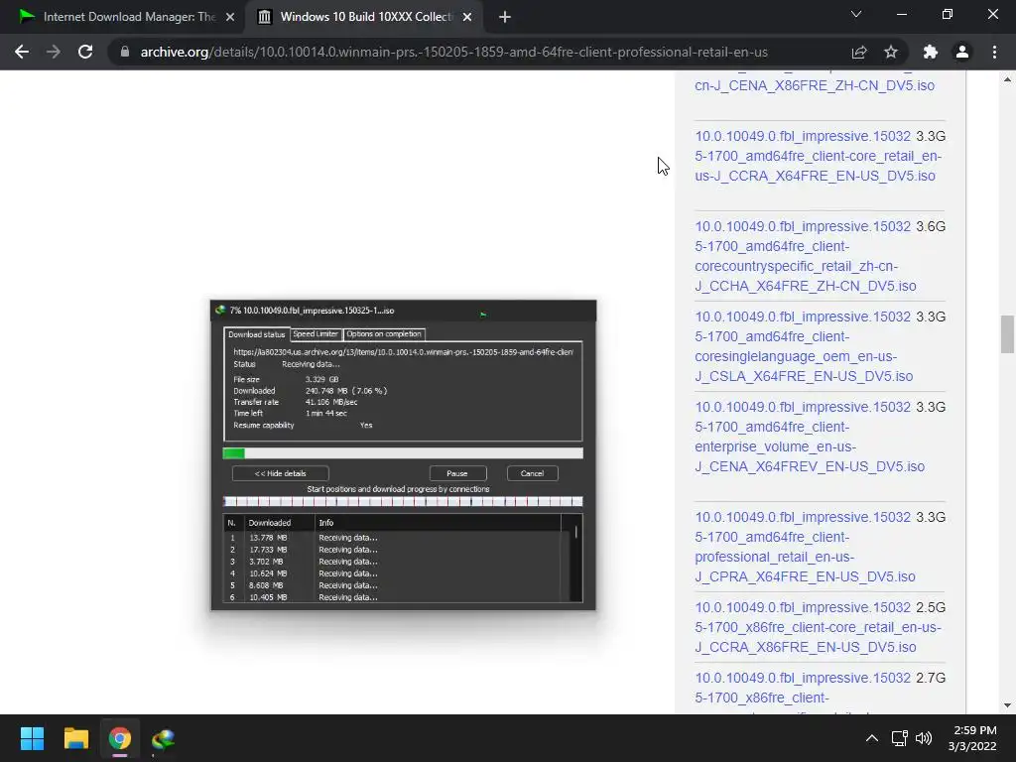
Task: Share this page using the share icon
Action: pyautogui.click(x=859, y=52)
